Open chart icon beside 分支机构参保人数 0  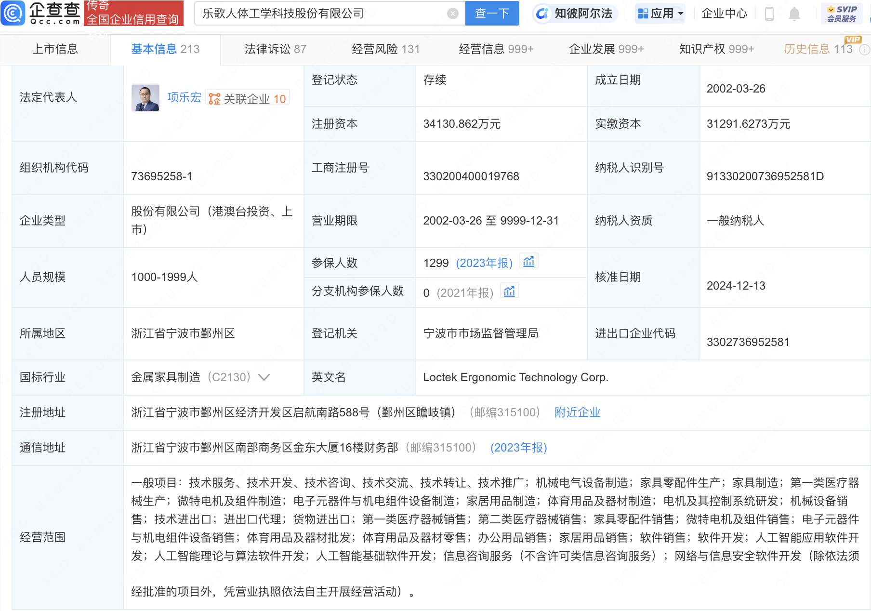click(509, 292)
